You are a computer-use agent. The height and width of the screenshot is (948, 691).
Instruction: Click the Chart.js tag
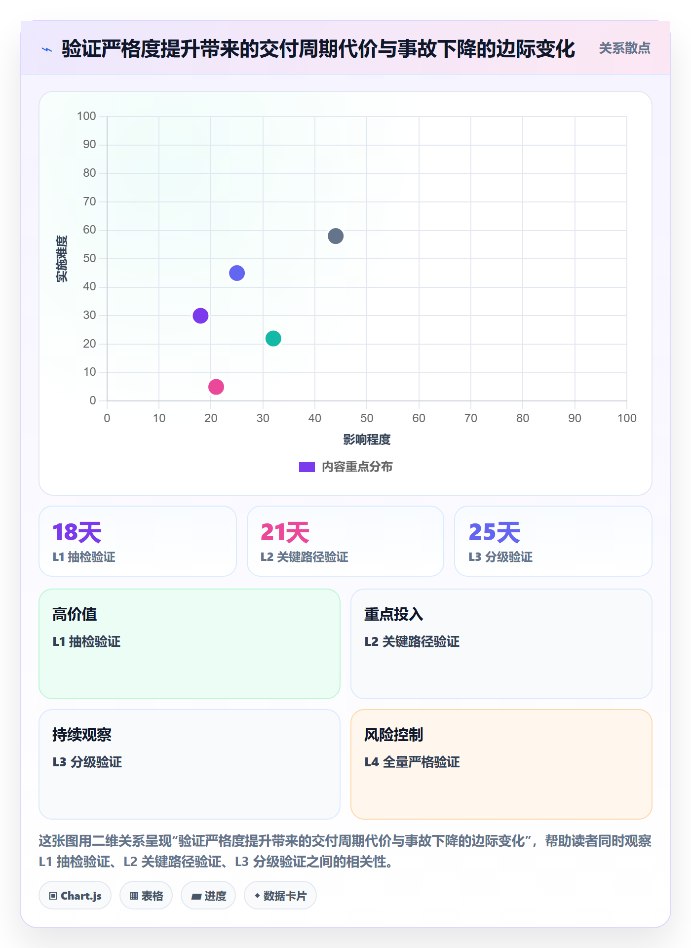point(75,896)
